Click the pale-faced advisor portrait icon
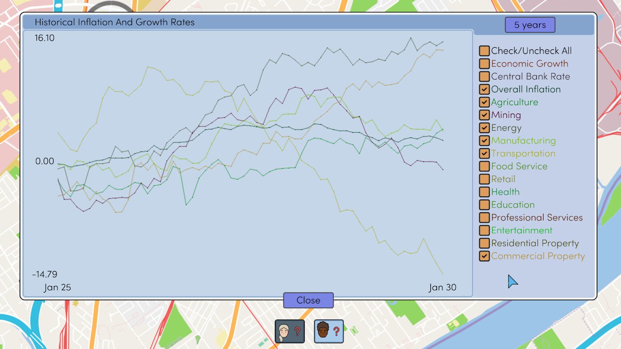Viewport: 621px width, 349px height. 290,331
